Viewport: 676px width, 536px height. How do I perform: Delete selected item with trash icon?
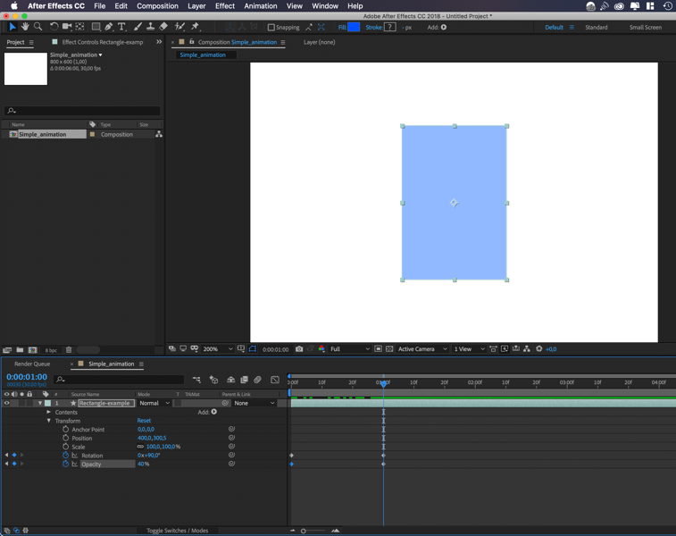click(x=69, y=350)
